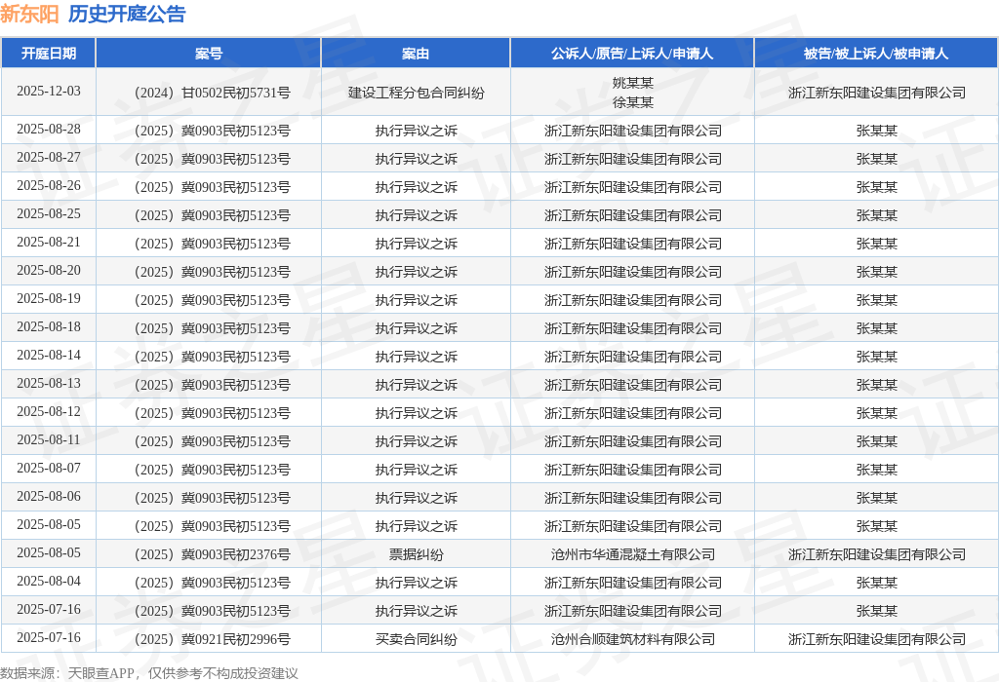Click the 买卖合同纠纷 cause cell
Viewport: 999px width, 682px height.
click(x=416, y=639)
